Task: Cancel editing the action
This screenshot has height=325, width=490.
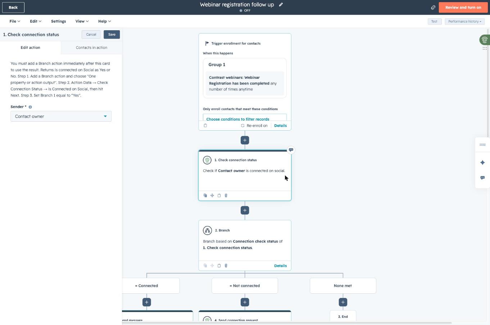Action: tap(91, 35)
